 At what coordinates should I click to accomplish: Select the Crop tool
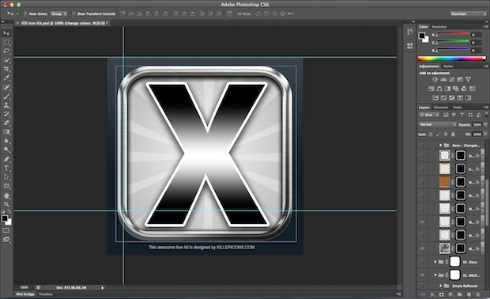tap(6, 69)
